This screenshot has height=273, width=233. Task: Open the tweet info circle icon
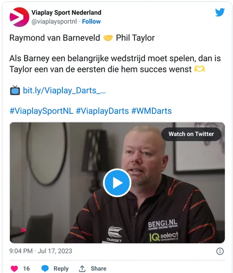coord(220,251)
